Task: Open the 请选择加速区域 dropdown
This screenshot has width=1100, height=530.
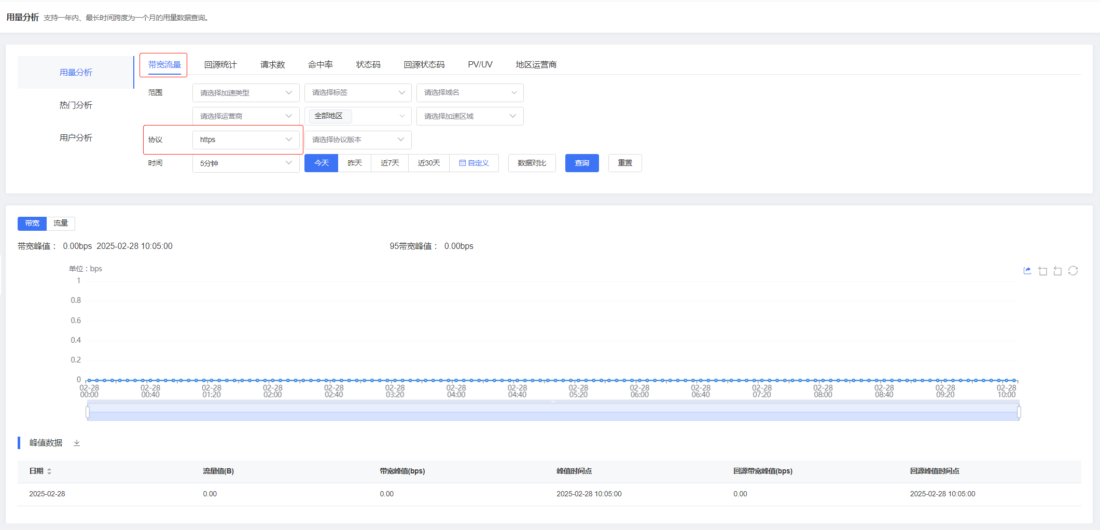Action: coord(470,116)
